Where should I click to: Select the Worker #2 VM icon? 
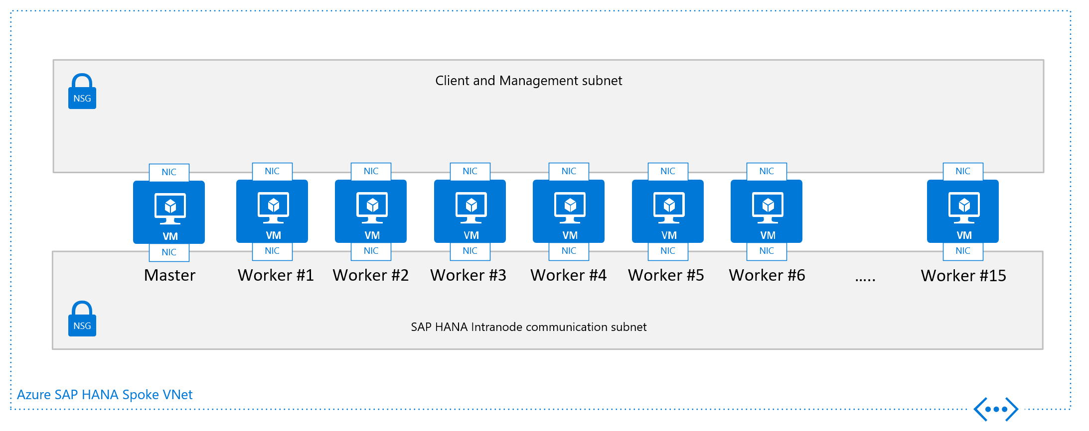coord(371,212)
